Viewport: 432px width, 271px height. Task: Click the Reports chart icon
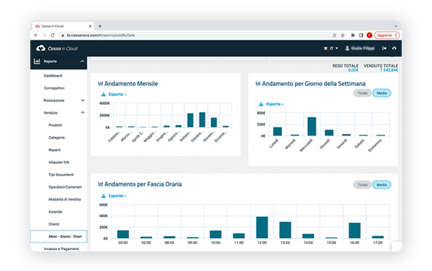click(x=37, y=61)
